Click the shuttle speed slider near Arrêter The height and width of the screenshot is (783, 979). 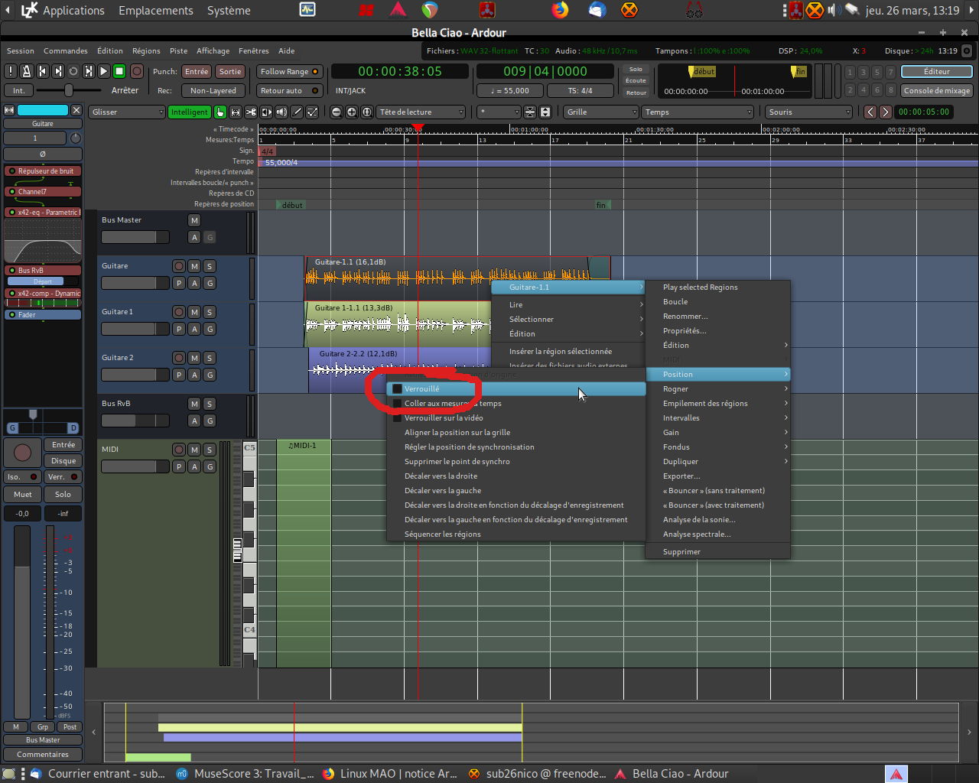69,90
